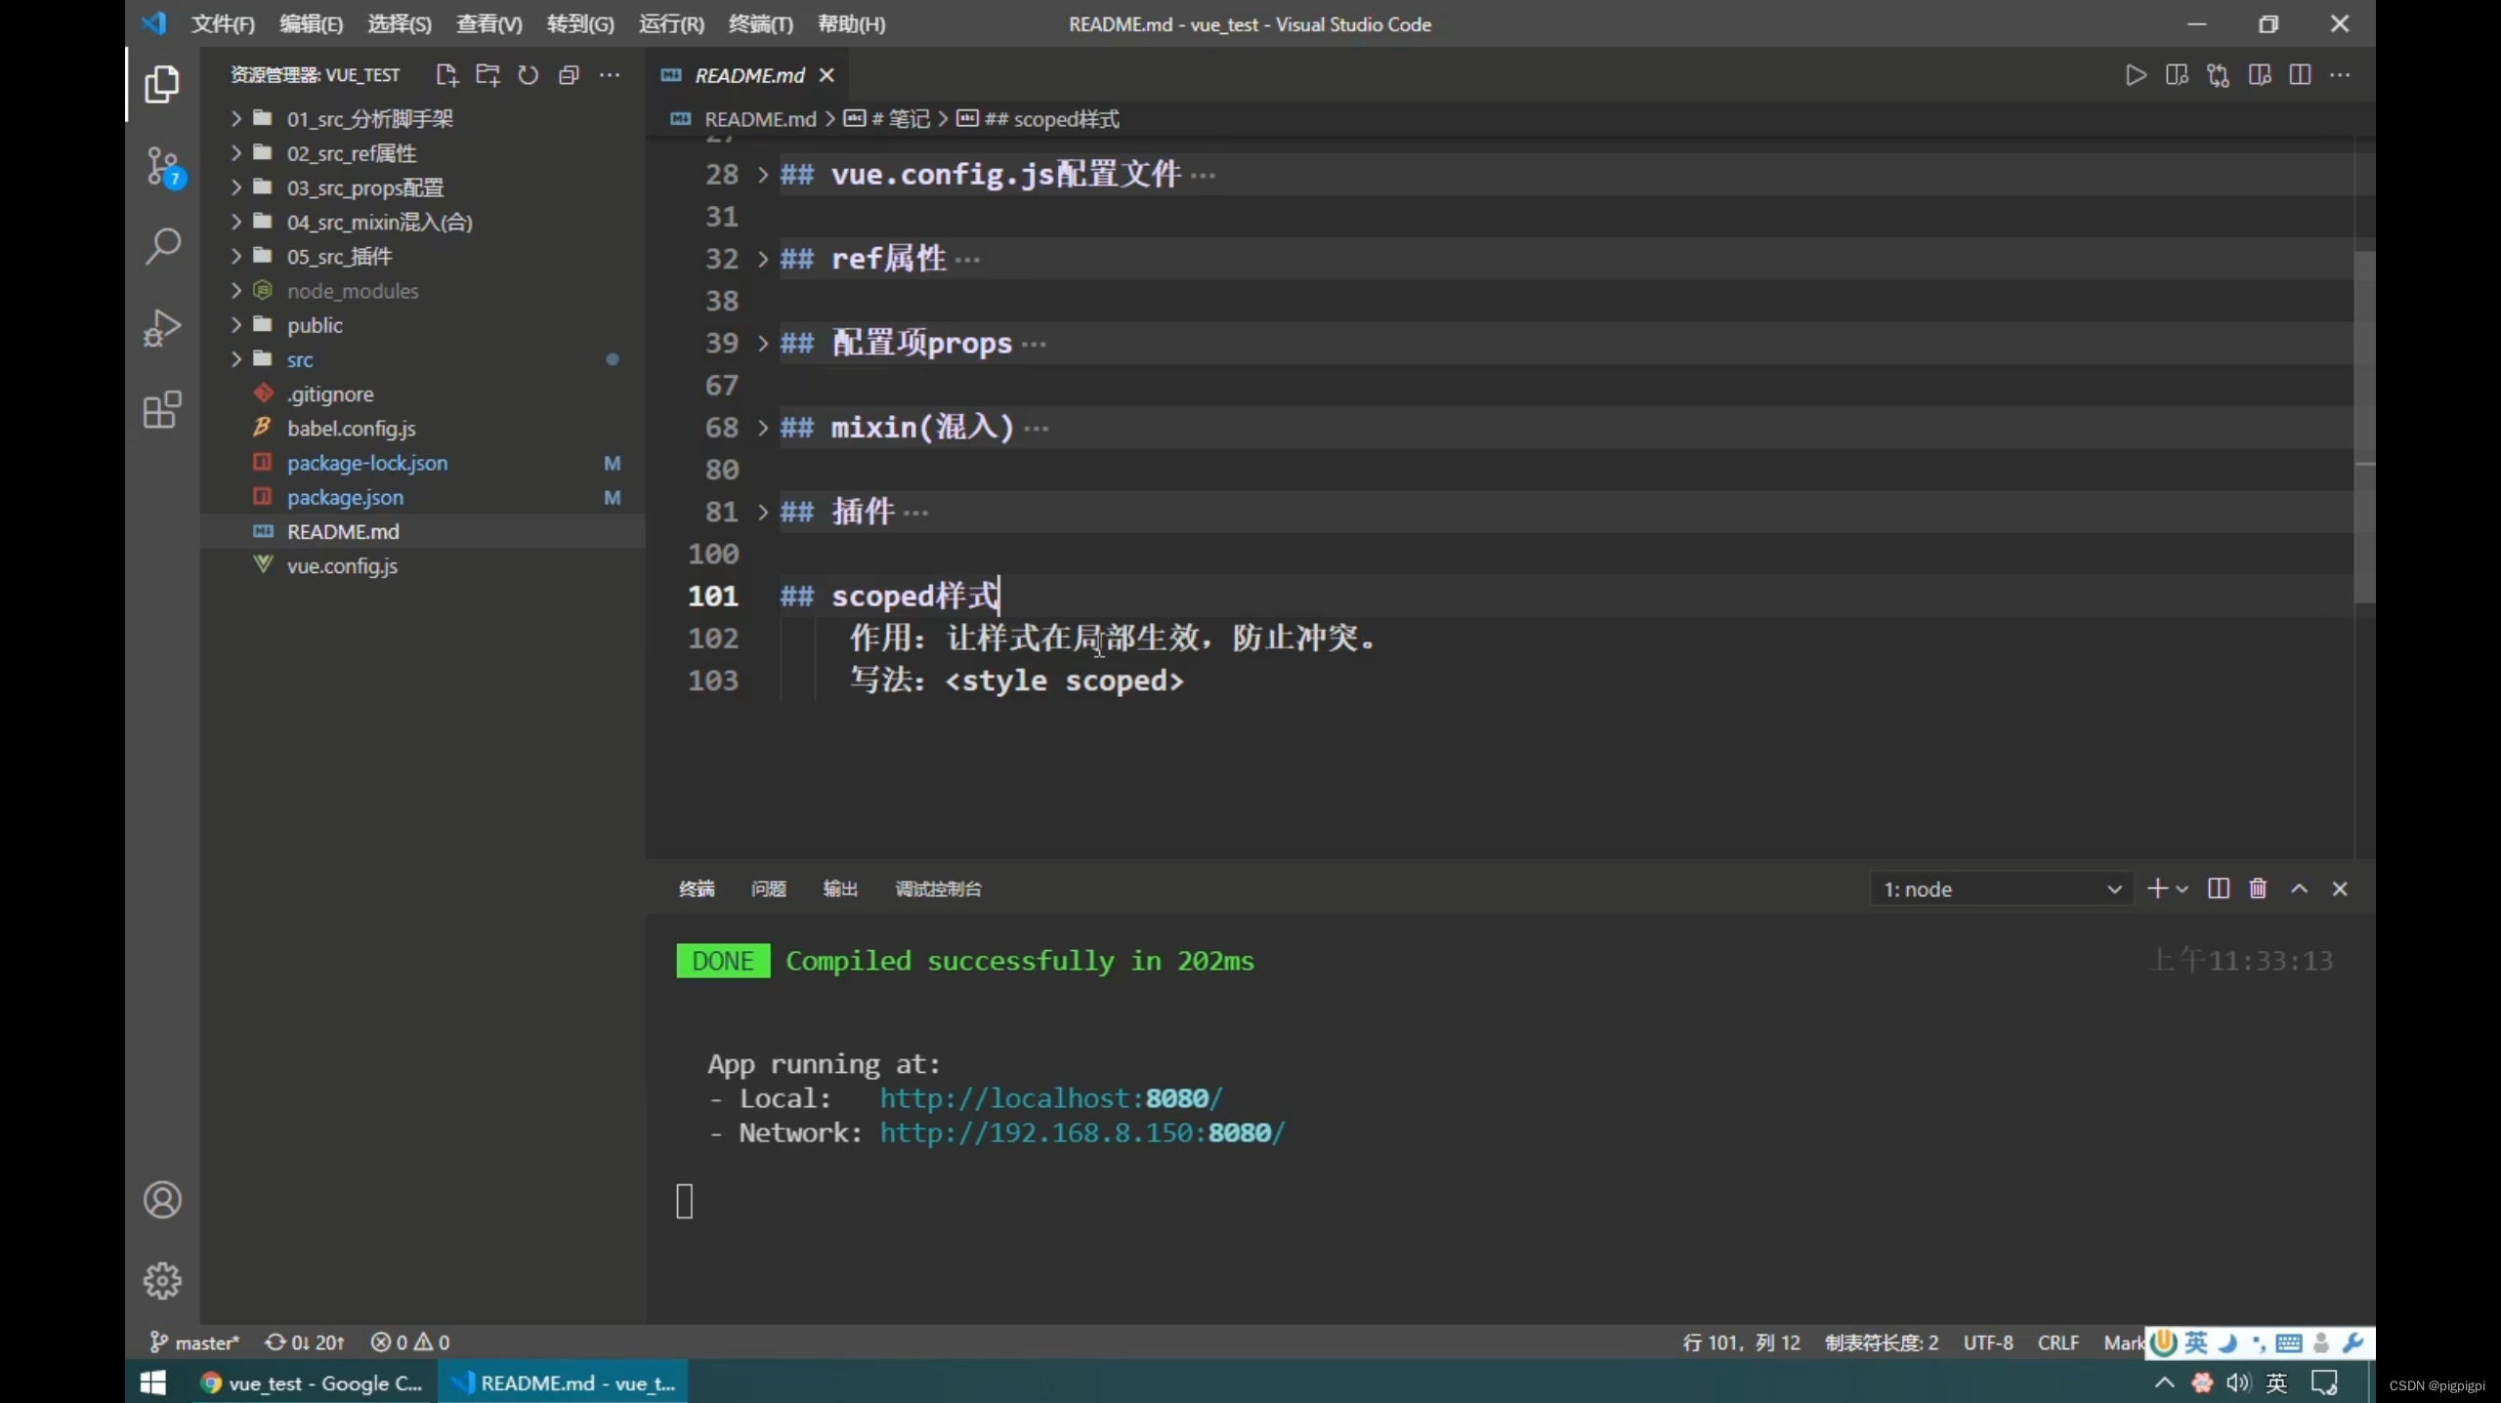Click the master branch status item

click(x=194, y=1342)
